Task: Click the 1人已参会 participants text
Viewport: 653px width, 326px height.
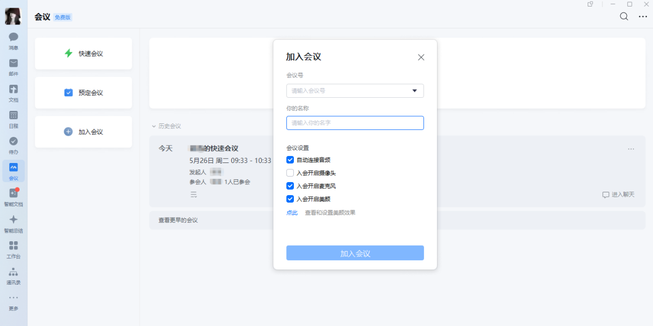Action: coord(237,182)
